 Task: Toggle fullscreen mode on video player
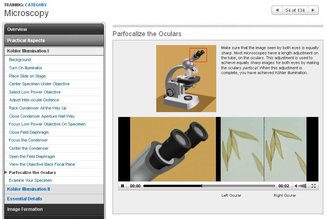pyautogui.click(x=314, y=186)
